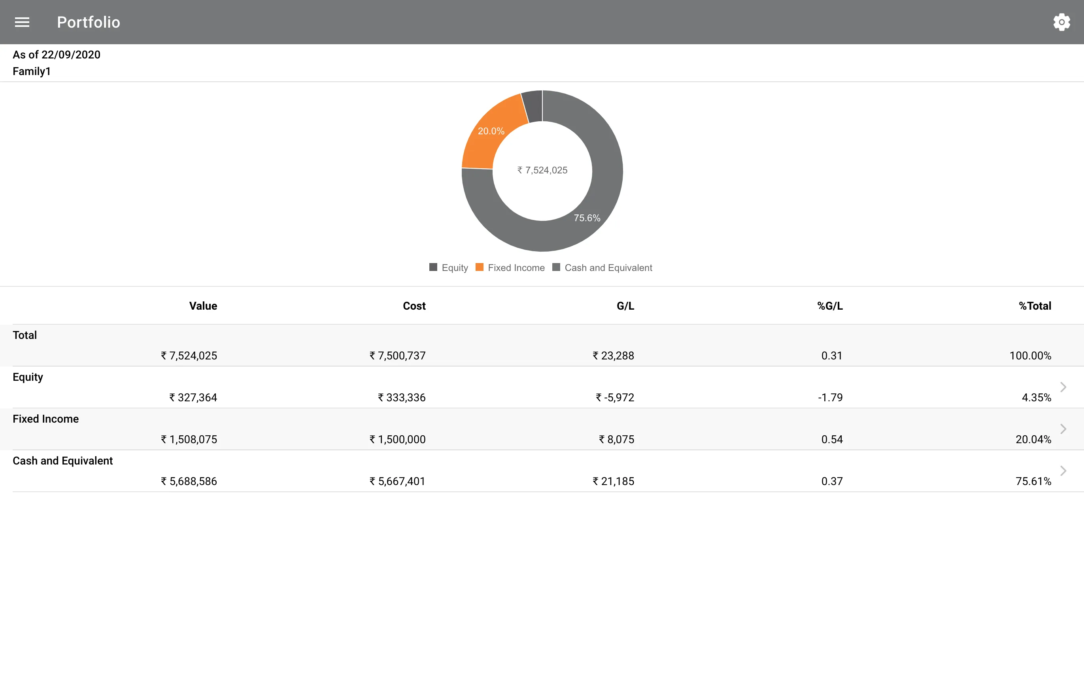Open the Cash and Equivalent row label
The image size is (1084, 677).
63,461
